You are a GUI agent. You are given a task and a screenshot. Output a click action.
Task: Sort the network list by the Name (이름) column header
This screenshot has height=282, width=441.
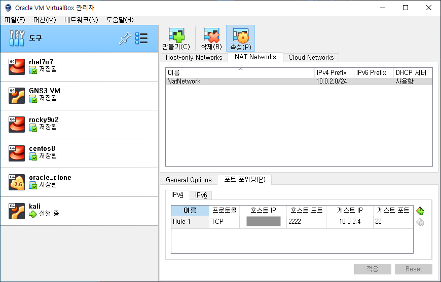tap(240, 73)
